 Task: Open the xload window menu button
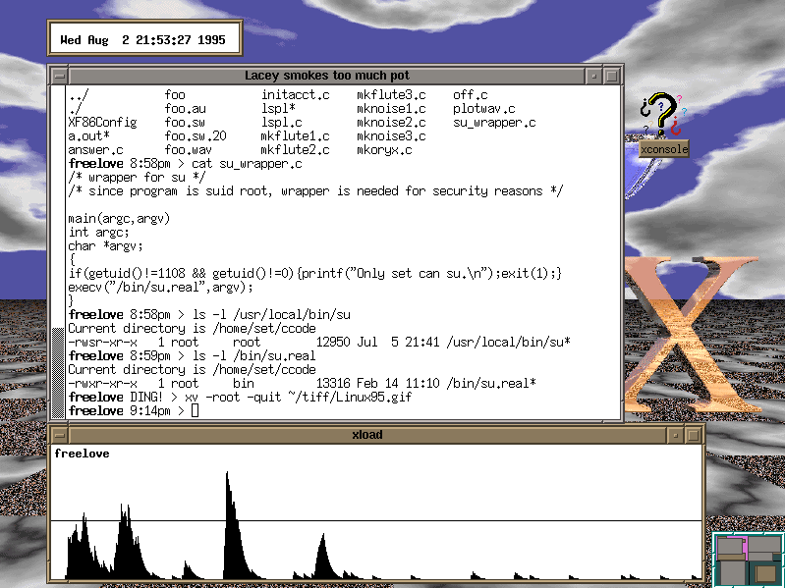point(59,435)
